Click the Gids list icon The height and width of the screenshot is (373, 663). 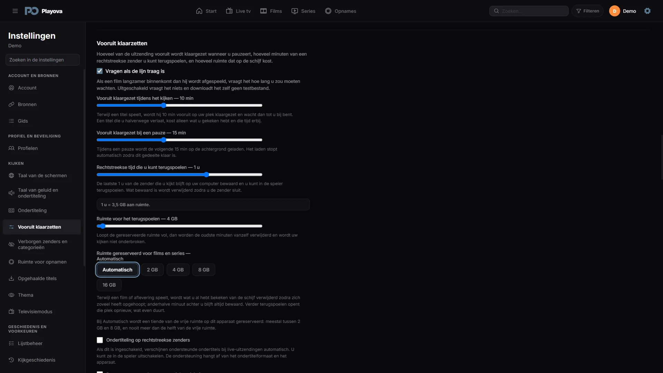(11, 121)
